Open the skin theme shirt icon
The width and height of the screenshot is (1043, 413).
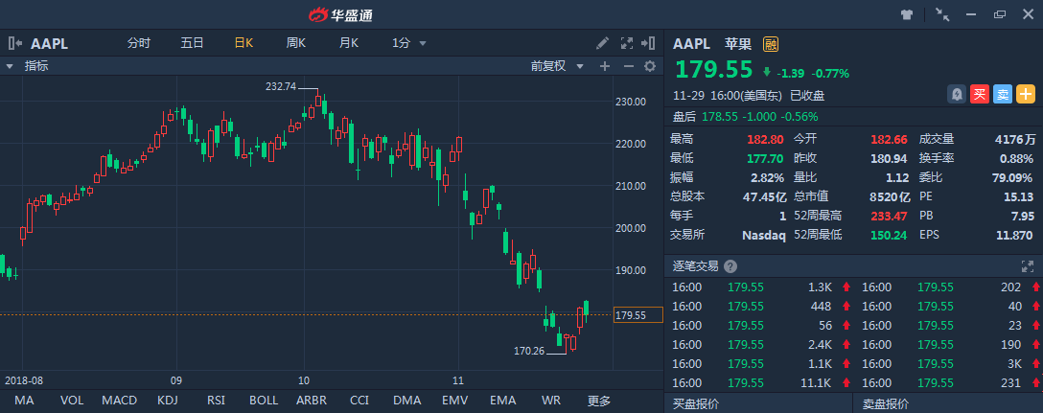tap(906, 14)
